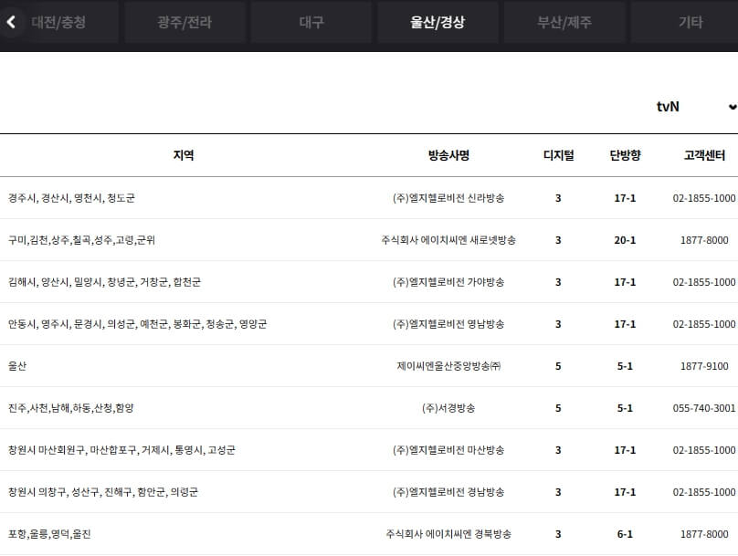738x556 pixels.
Task: Click 주식회사 에이치씨엔 경북방송 cell
Action: [x=448, y=534]
